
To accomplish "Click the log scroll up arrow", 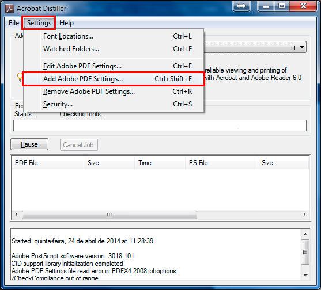I will click(x=305, y=234).
